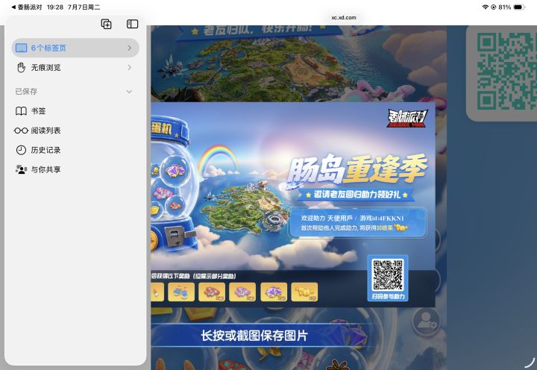Viewport: 537px width, 370px height.
Task: Open 历史记录 history
Action: (x=75, y=150)
